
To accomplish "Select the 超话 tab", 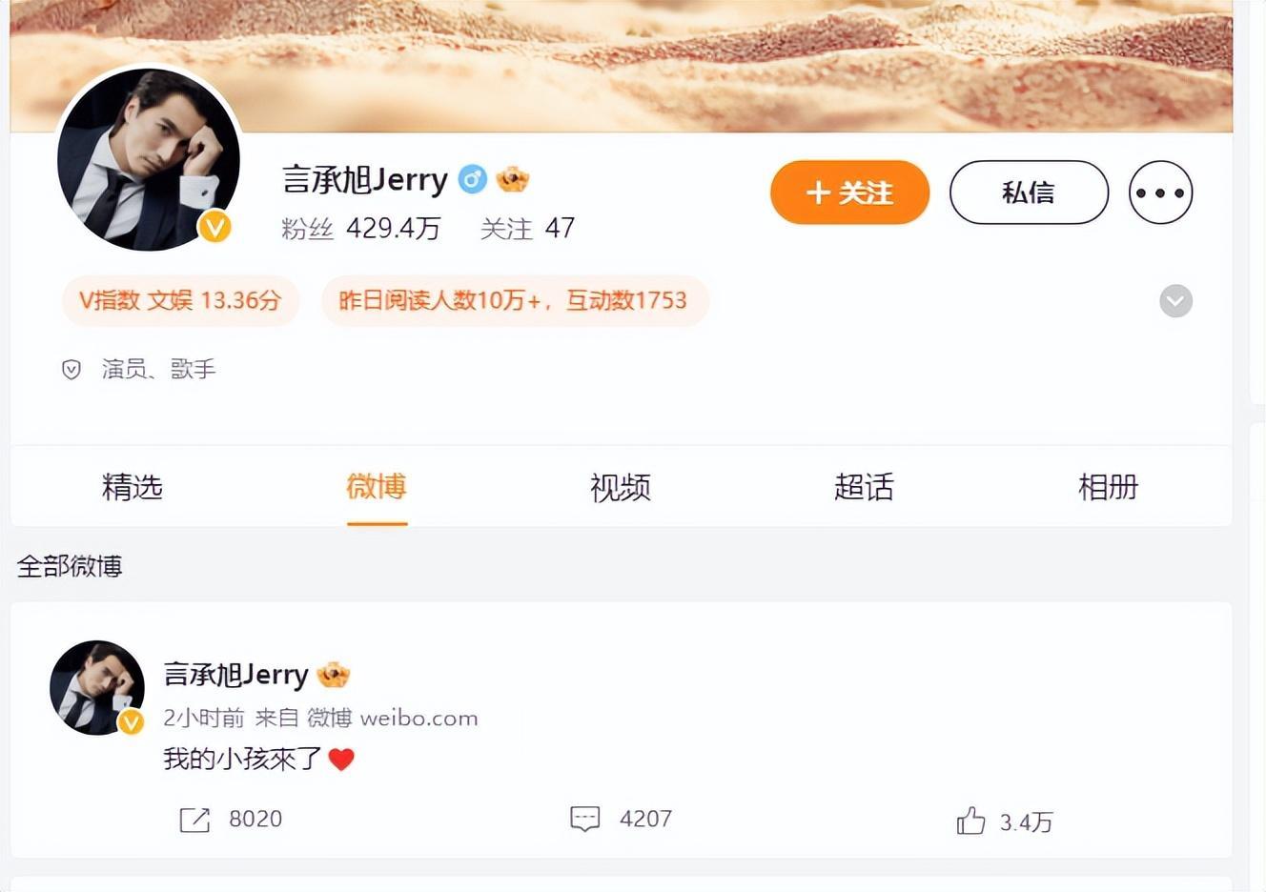I will tap(865, 487).
